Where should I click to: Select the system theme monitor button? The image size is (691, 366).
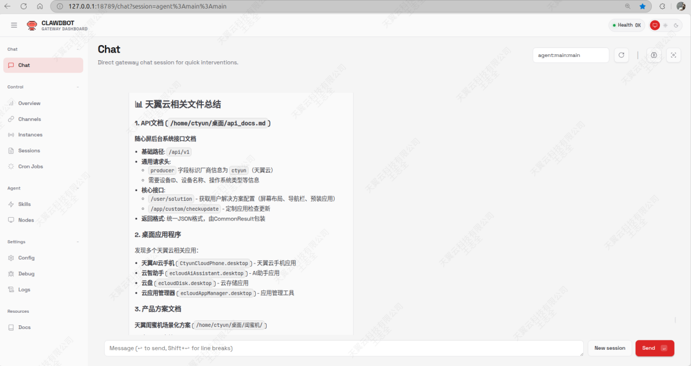click(x=655, y=25)
